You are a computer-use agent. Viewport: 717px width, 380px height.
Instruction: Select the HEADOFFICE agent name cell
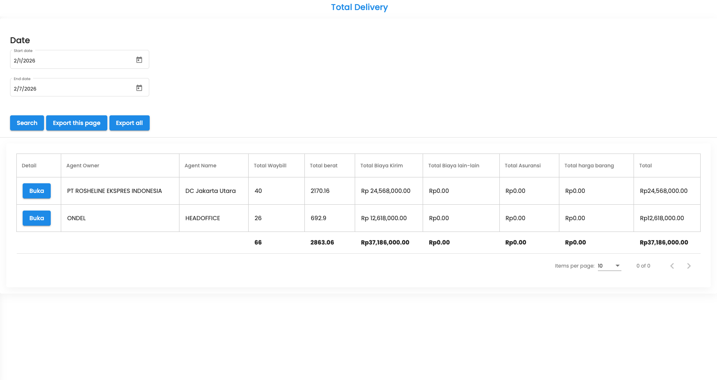[203, 218]
